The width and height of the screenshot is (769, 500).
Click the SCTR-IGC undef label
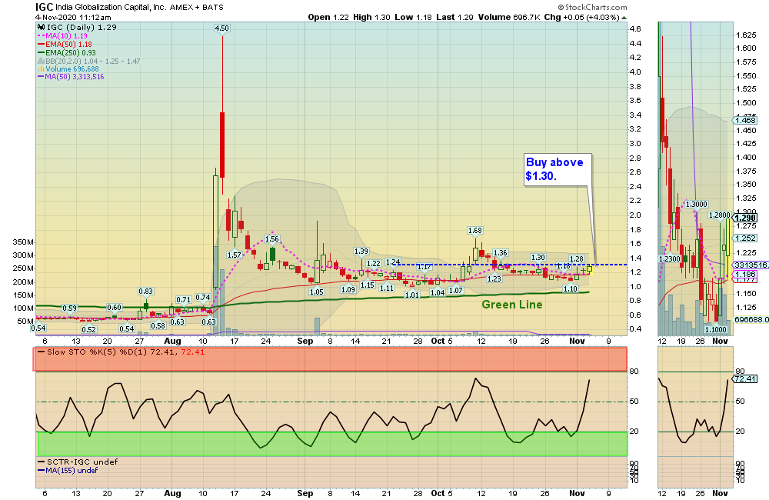tap(78, 462)
